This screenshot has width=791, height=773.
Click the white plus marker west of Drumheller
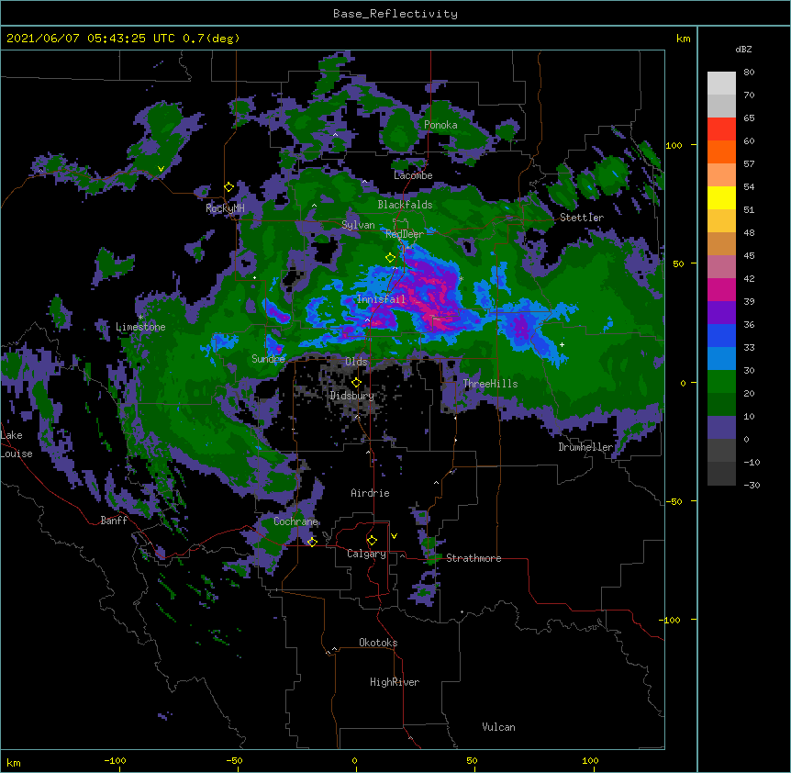562,344
